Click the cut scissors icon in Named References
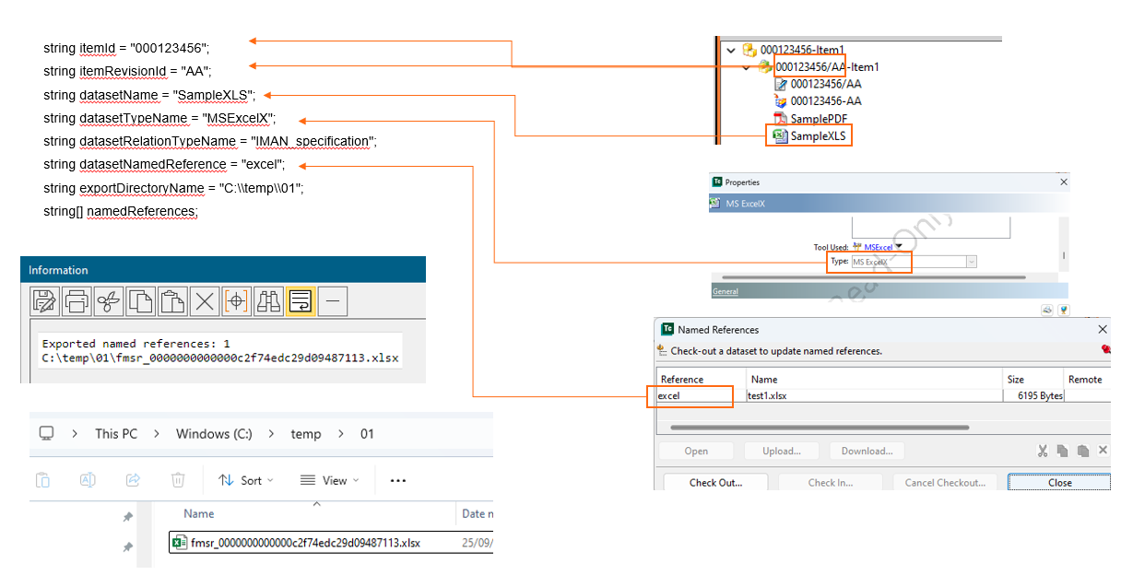1121x575 pixels. point(1043,451)
